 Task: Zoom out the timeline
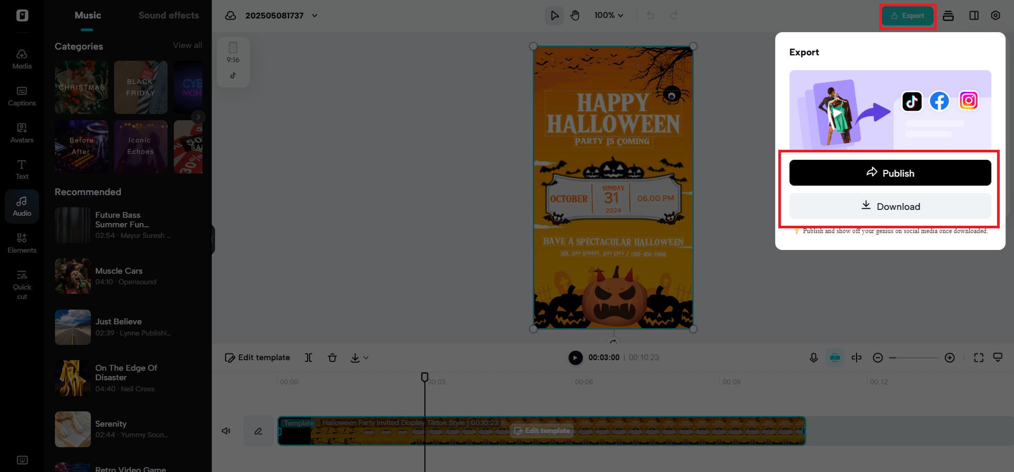click(x=878, y=358)
